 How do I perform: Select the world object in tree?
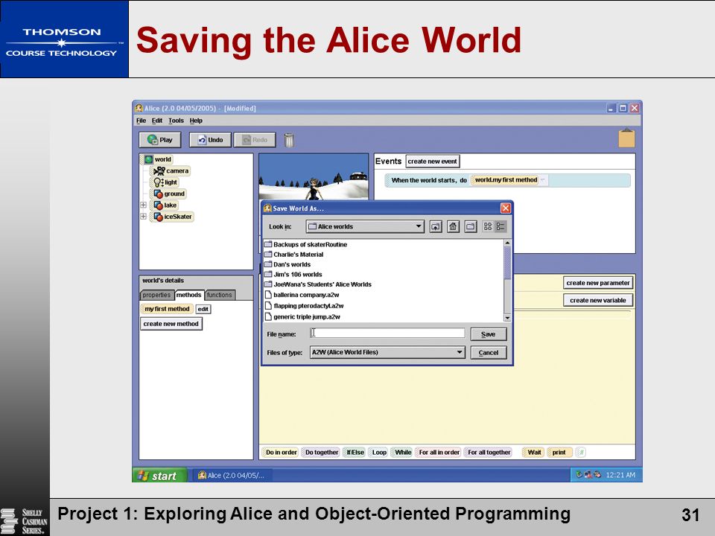pos(158,159)
